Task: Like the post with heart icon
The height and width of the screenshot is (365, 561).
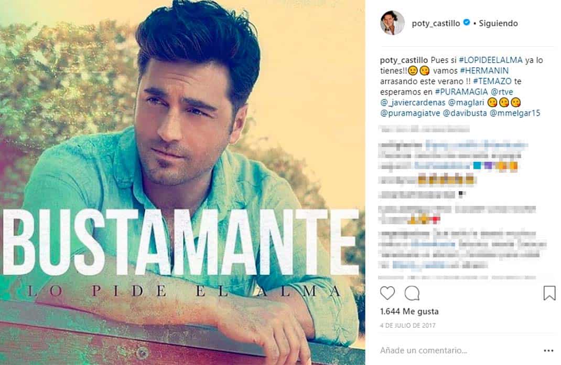Action: 387,293
